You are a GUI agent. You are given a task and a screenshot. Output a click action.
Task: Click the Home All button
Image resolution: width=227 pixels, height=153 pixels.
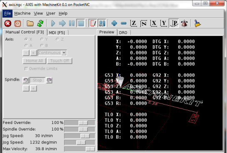34,61
